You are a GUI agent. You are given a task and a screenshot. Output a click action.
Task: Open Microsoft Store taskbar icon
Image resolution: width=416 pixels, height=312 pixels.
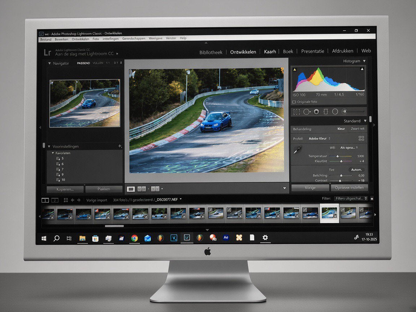point(95,238)
